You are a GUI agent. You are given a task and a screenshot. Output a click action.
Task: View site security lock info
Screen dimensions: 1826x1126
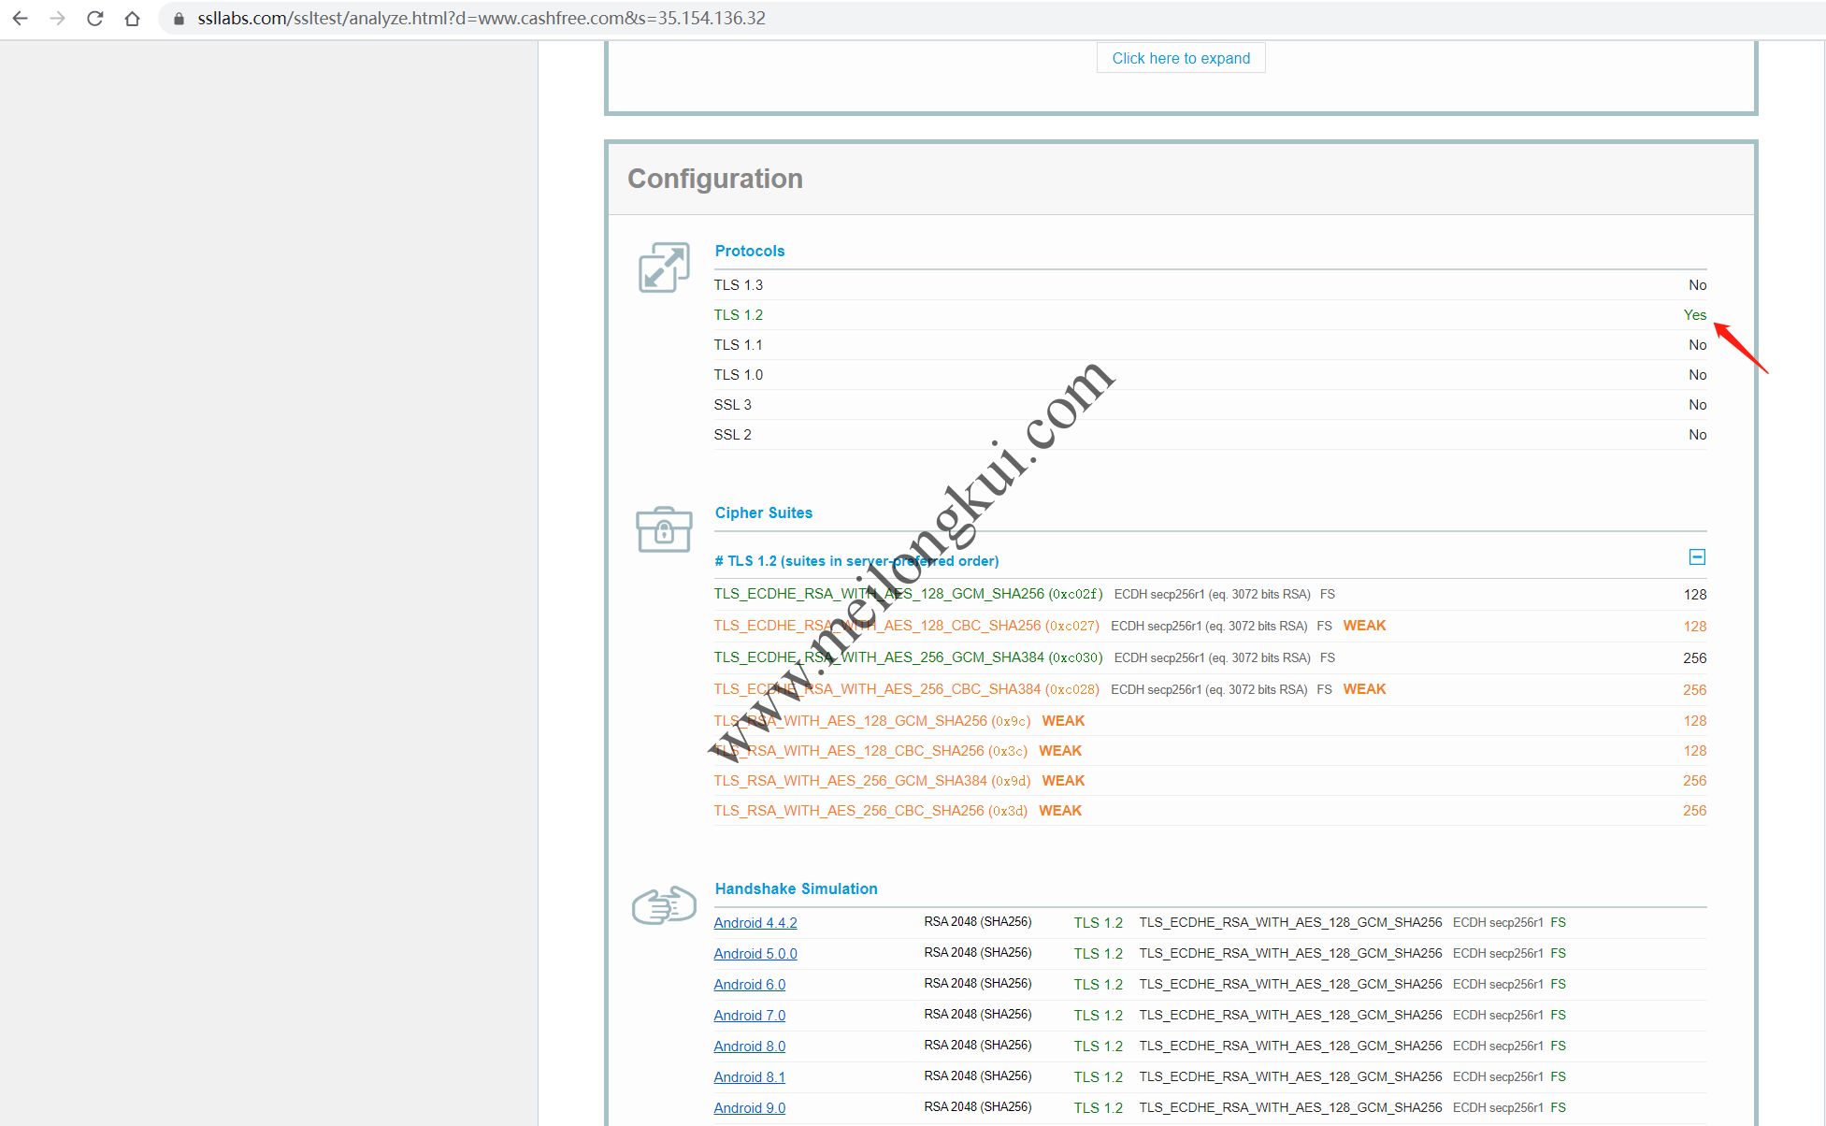[x=179, y=19]
